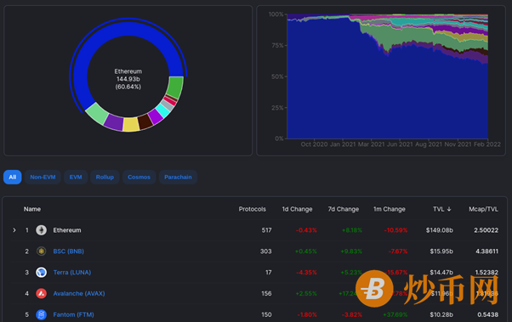The image size is (512, 322).
Task: Click the Fantom (FTM) chain logo icon
Action: [41, 314]
